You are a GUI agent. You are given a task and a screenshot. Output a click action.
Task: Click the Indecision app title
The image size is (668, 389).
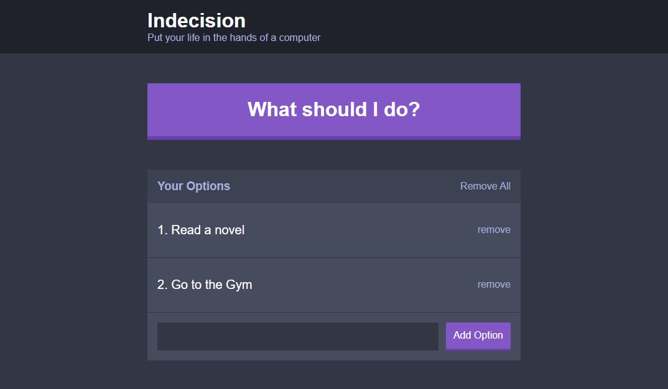[197, 21]
